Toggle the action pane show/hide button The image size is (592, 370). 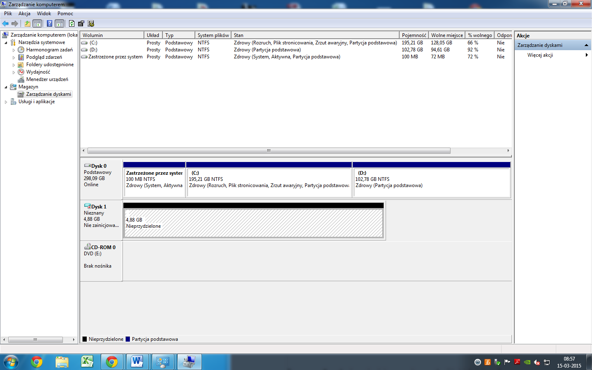coord(60,23)
